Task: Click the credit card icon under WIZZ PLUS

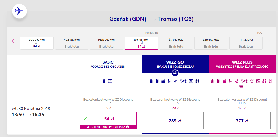Action: pos(241,86)
